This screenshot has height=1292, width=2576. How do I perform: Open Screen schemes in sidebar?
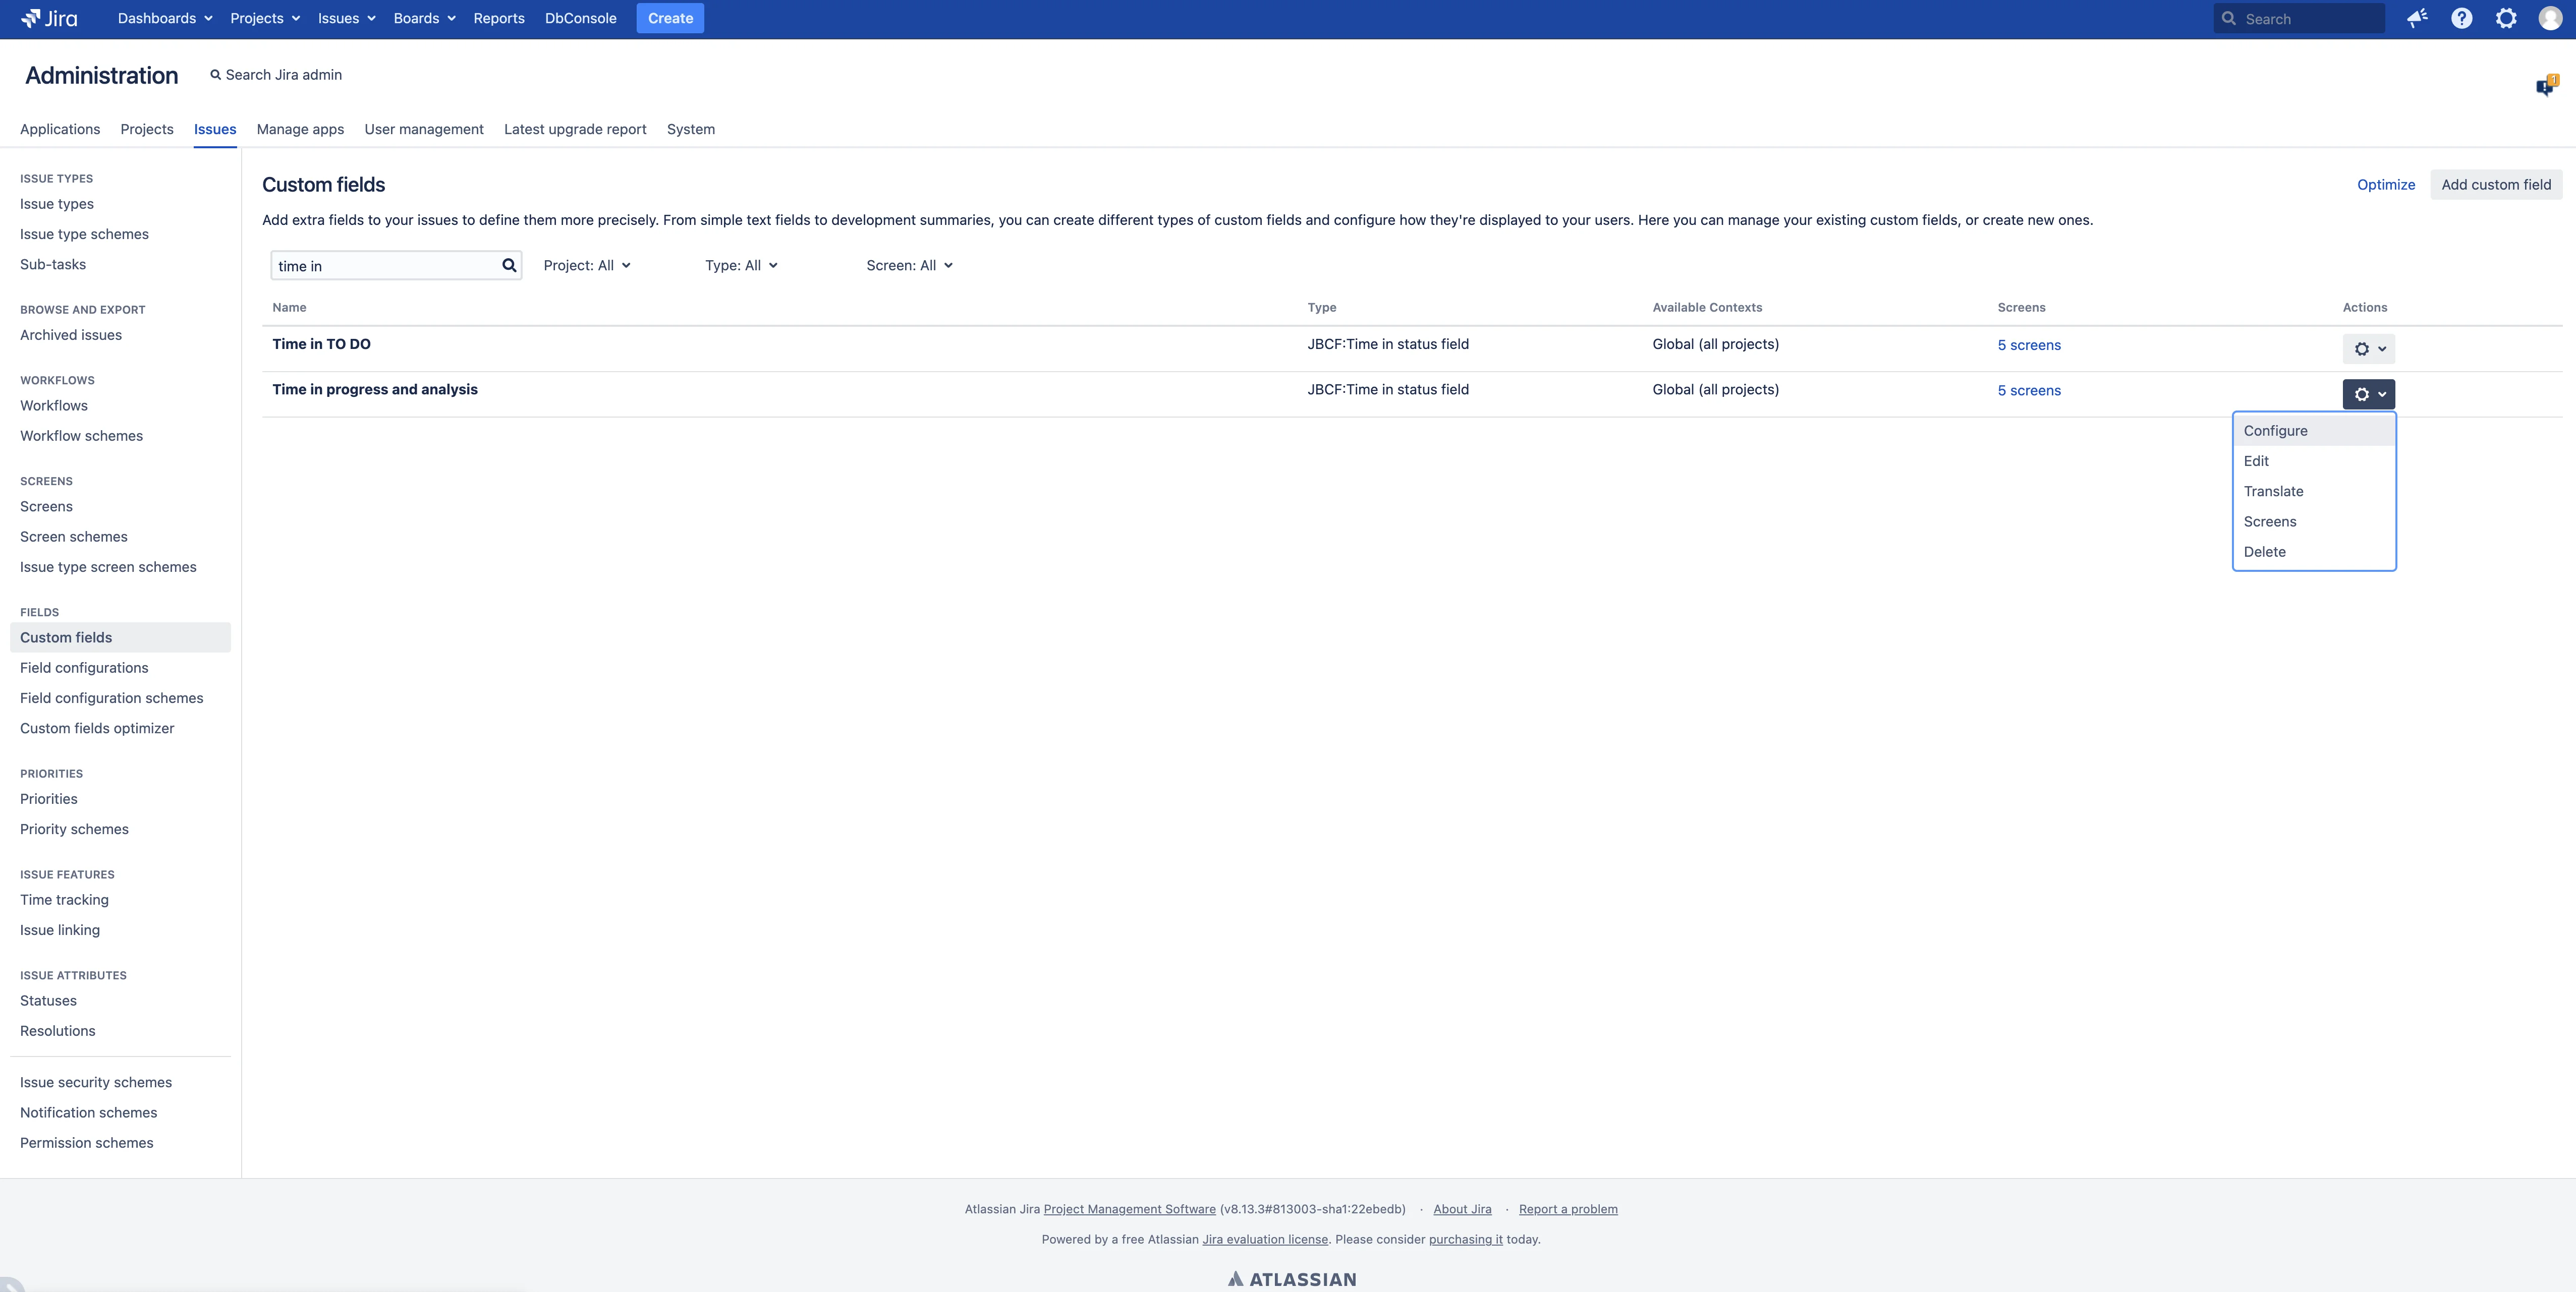pyautogui.click(x=74, y=537)
